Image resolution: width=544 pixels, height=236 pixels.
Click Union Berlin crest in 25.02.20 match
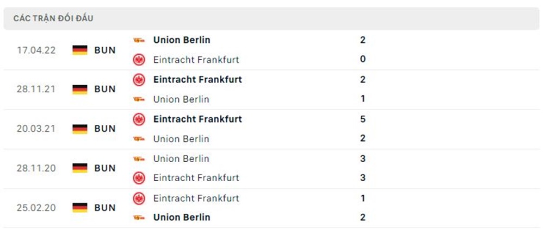pyautogui.click(x=139, y=218)
